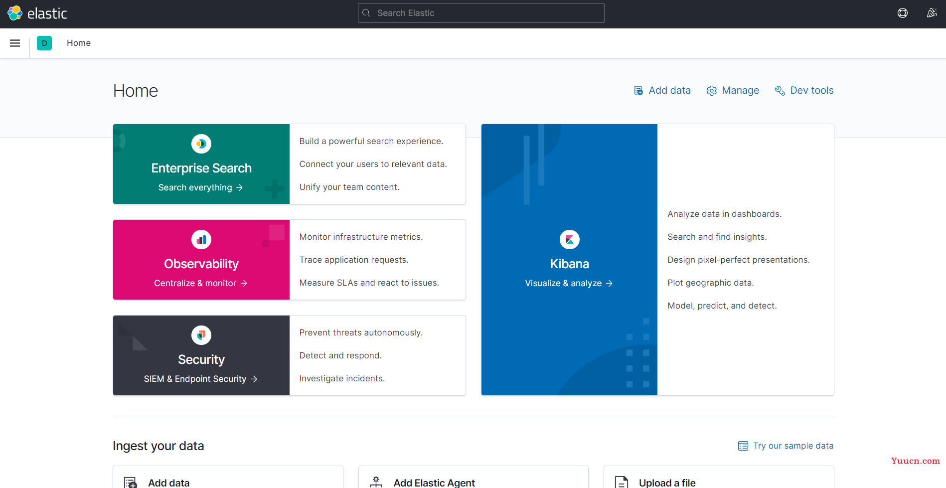Click Try our sample data

pyautogui.click(x=786, y=446)
